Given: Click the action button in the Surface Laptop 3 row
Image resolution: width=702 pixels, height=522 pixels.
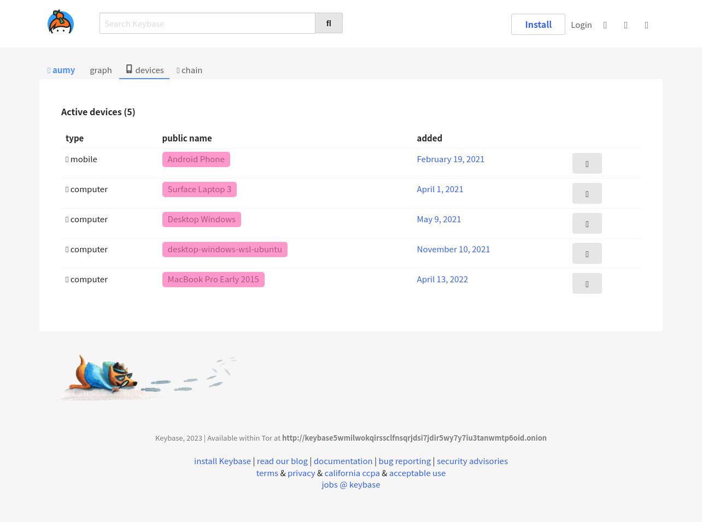Looking at the screenshot, I should pos(587,193).
